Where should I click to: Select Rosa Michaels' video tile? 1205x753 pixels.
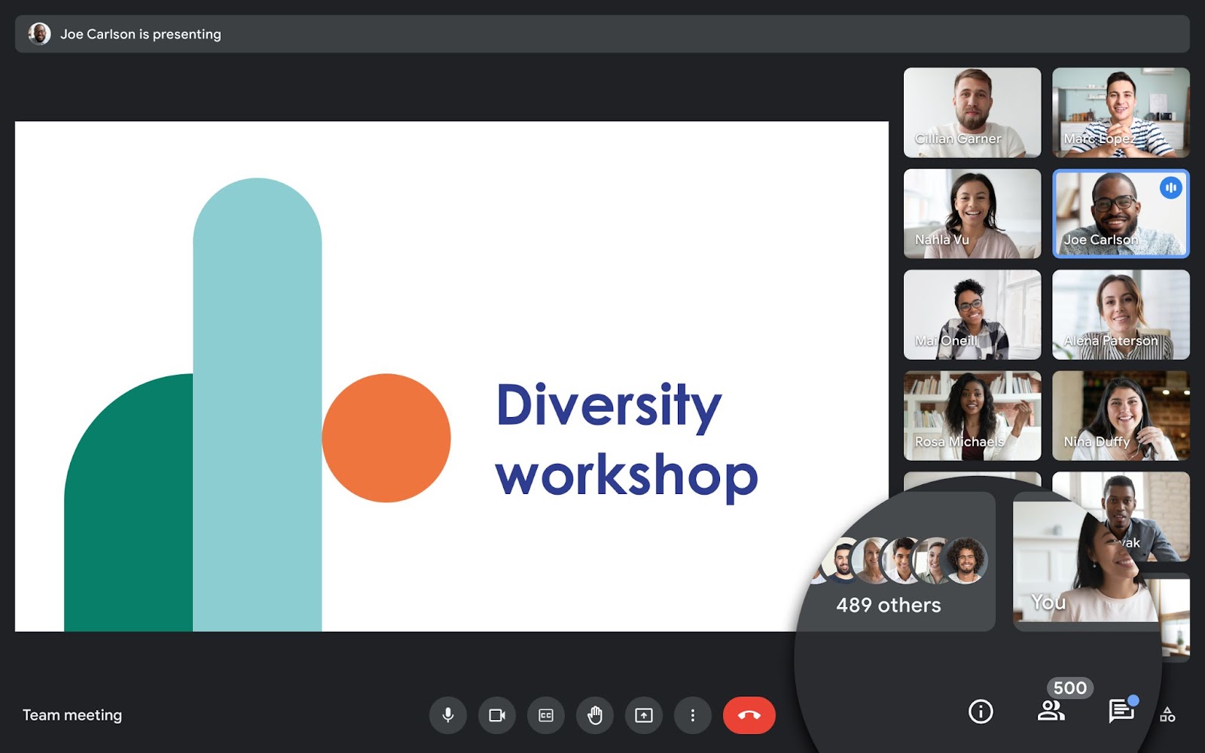[972, 415]
